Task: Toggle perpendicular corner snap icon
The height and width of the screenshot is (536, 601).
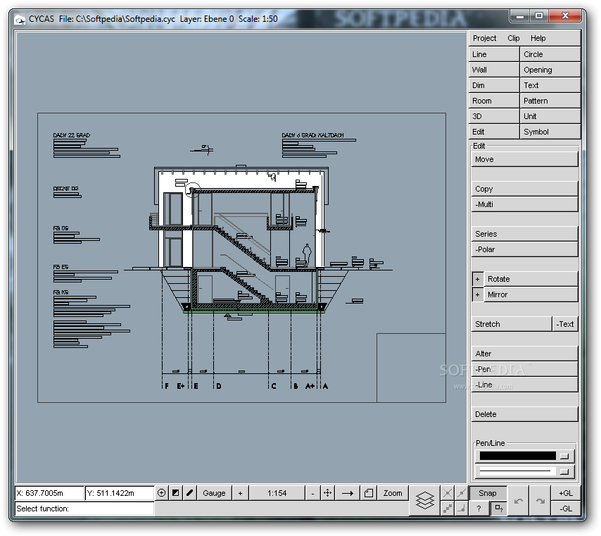Action: click(462, 509)
